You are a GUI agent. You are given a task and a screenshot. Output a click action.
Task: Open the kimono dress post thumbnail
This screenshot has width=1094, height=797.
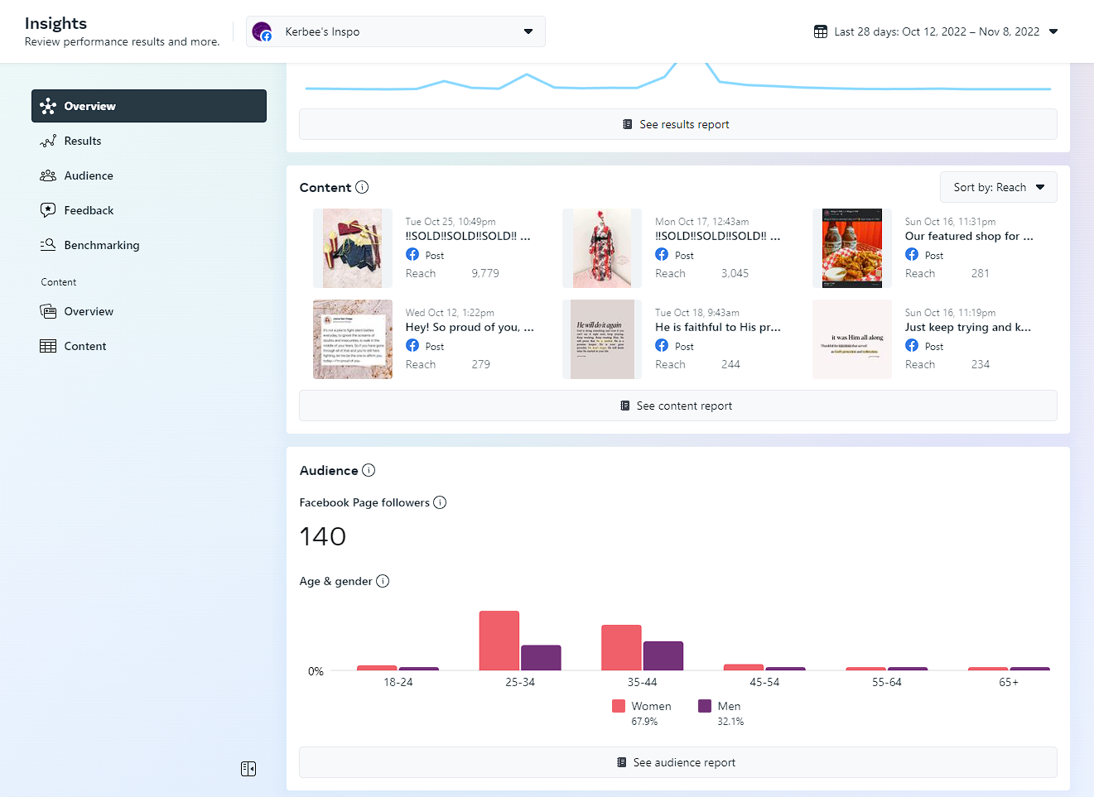point(602,248)
